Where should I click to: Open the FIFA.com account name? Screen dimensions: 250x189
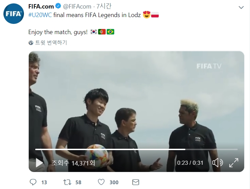41,6
